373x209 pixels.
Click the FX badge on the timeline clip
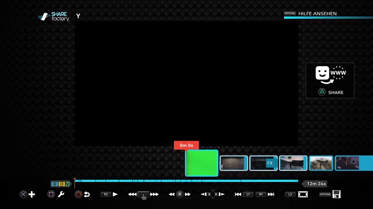[270, 163]
